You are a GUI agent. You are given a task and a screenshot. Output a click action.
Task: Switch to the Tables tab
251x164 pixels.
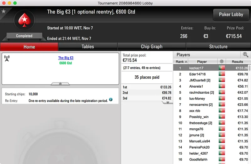point(88,47)
